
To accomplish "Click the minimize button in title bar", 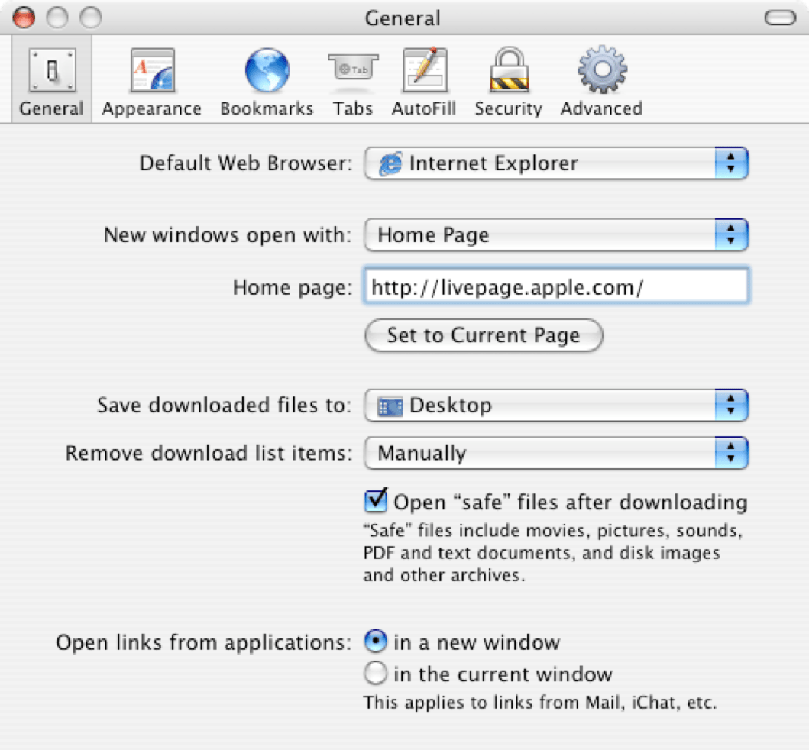I will click(x=57, y=18).
